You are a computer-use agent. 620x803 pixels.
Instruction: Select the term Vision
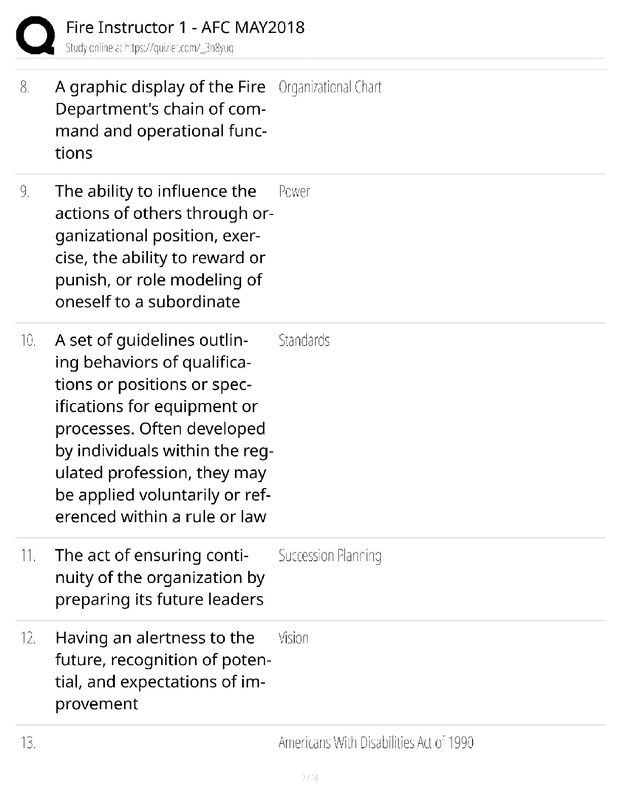293,638
